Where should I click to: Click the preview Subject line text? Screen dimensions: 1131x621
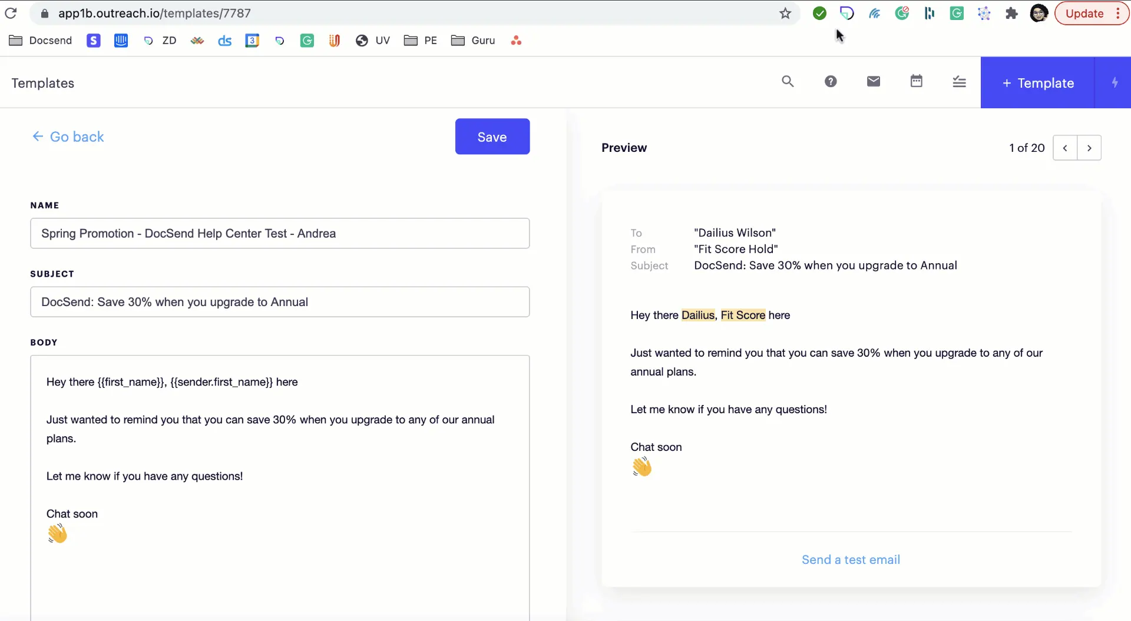pyautogui.click(x=825, y=265)
